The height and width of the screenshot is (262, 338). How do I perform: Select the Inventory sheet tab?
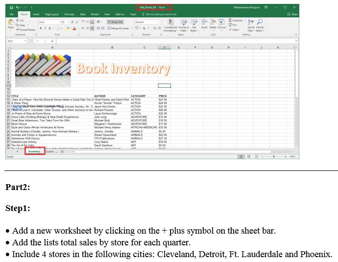click(34, 151)
